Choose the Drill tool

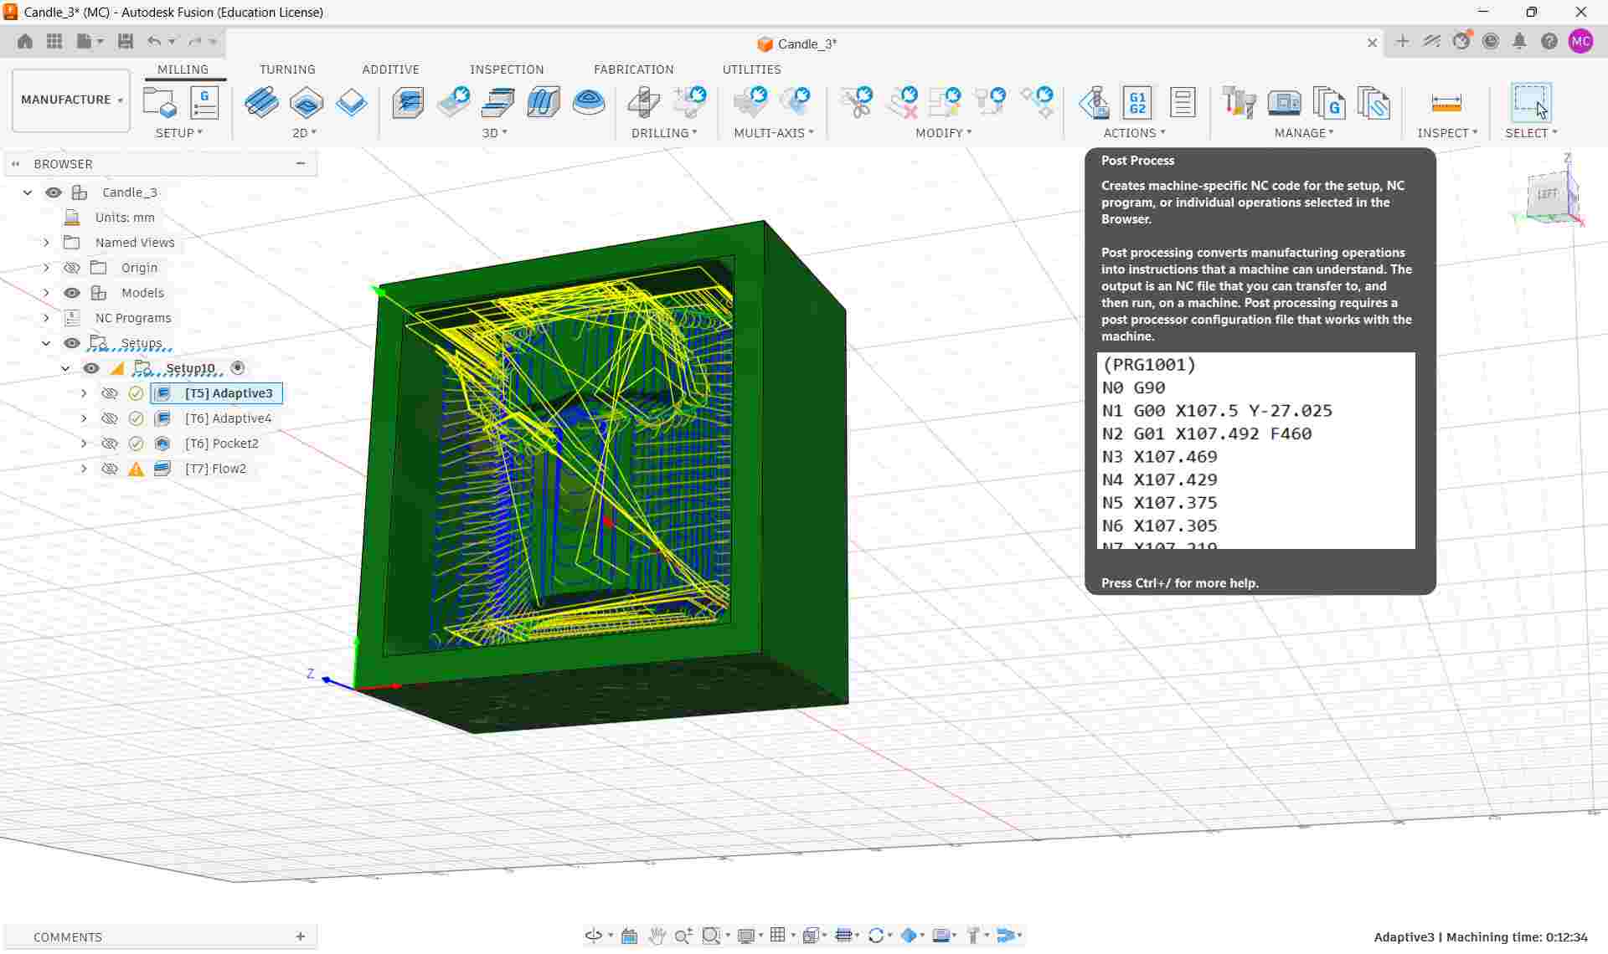coord(644,103)
